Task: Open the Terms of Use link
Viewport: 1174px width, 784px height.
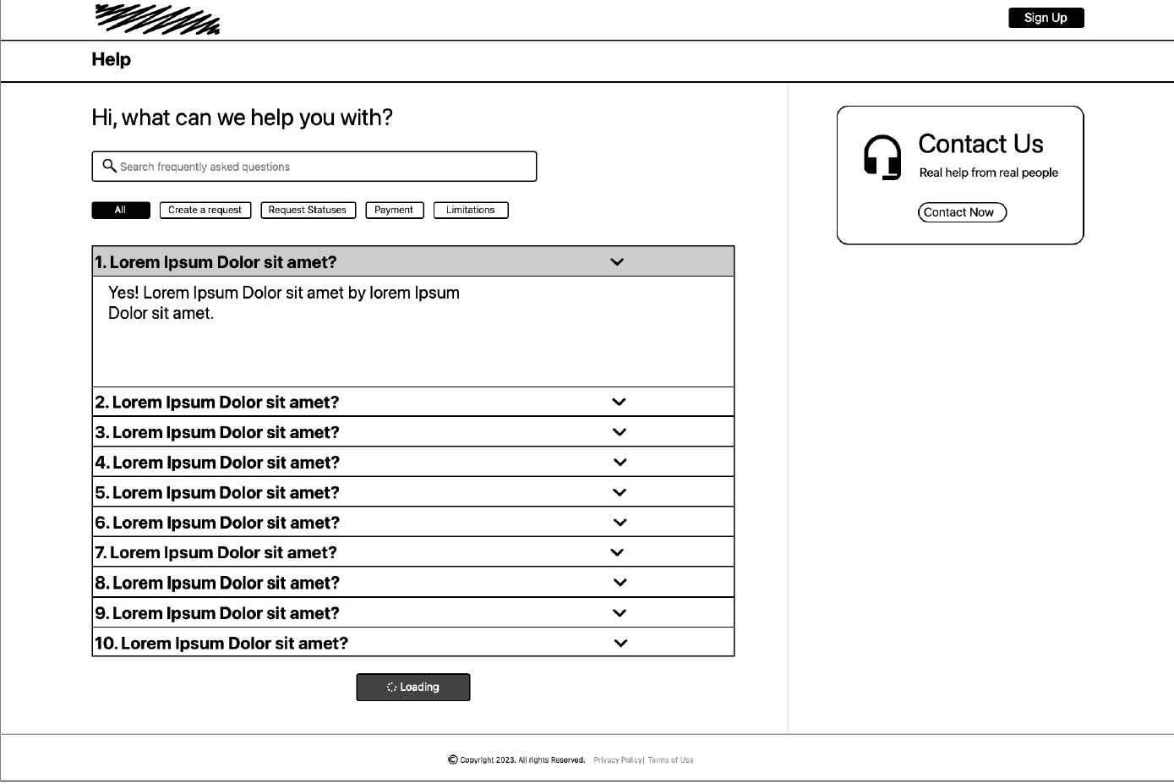Action: [x=671, y=760]
